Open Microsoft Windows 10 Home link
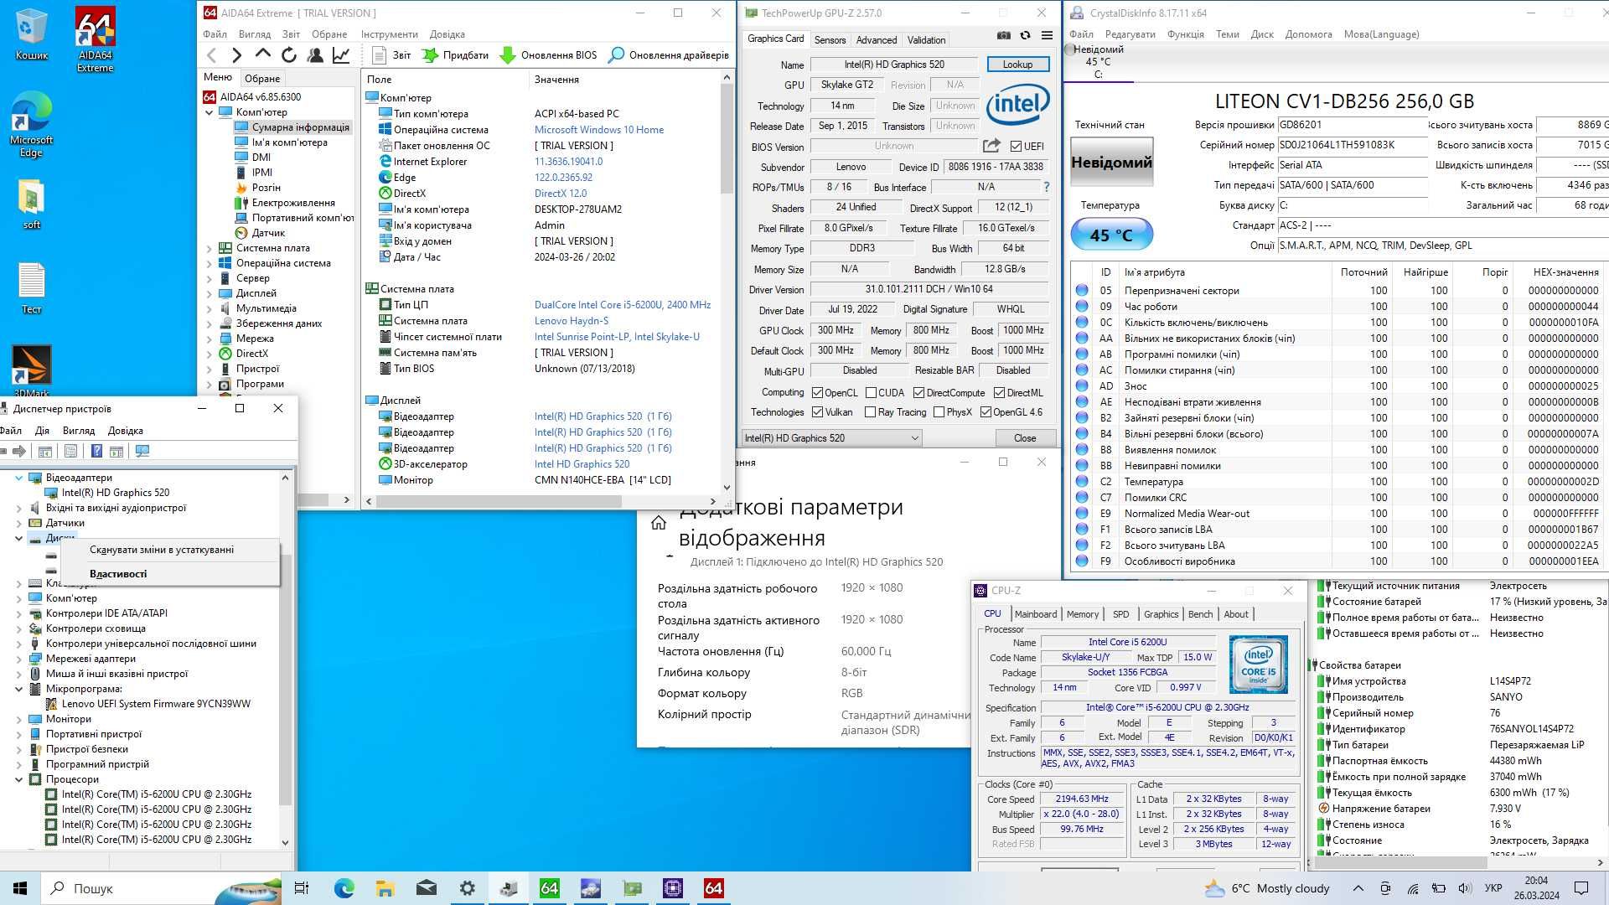The image size is (1609, 905). point(599,130)
